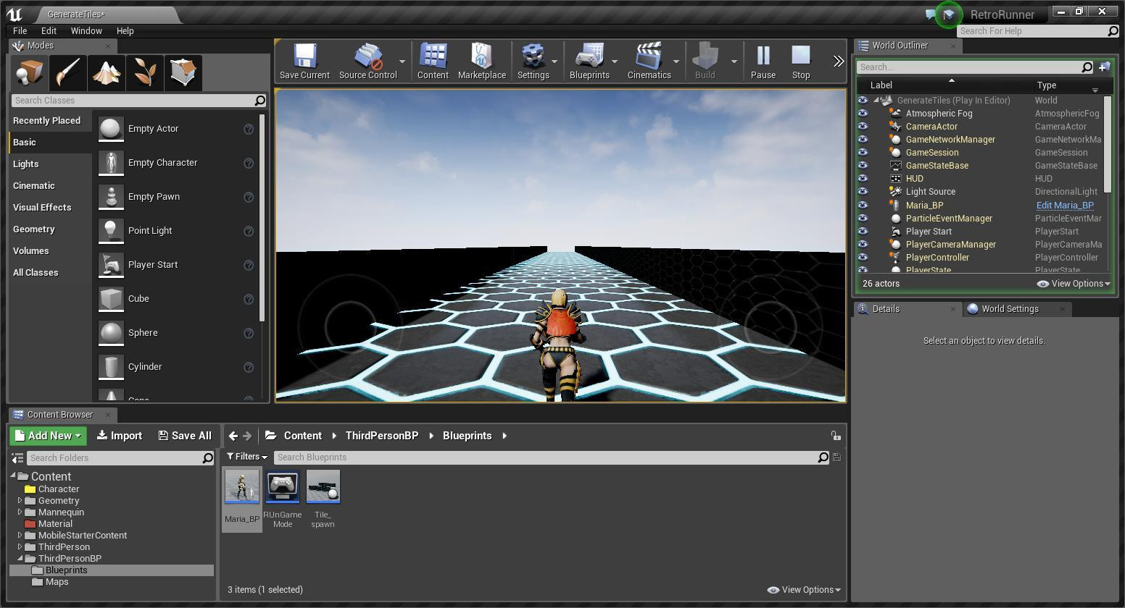Open Source Control toolbar button
The width and height of the screenshot is (1125, 608).
(x=368, y=61)
